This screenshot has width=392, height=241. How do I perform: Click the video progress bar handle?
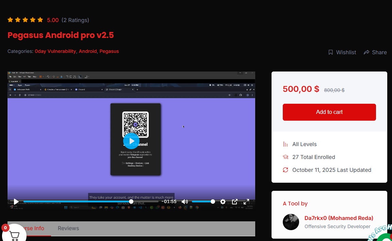(131, 201)
